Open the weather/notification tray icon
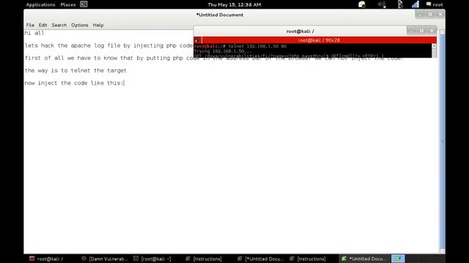 click(x=362, y=4)
